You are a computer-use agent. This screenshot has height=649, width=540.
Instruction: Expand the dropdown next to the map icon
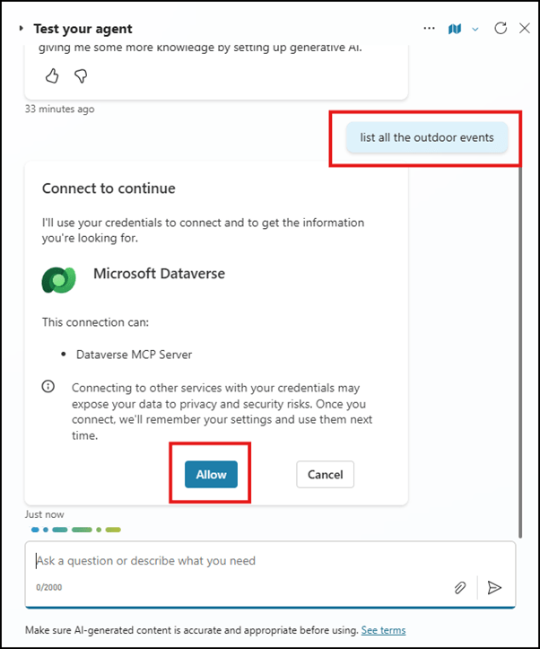pos(475,29)
